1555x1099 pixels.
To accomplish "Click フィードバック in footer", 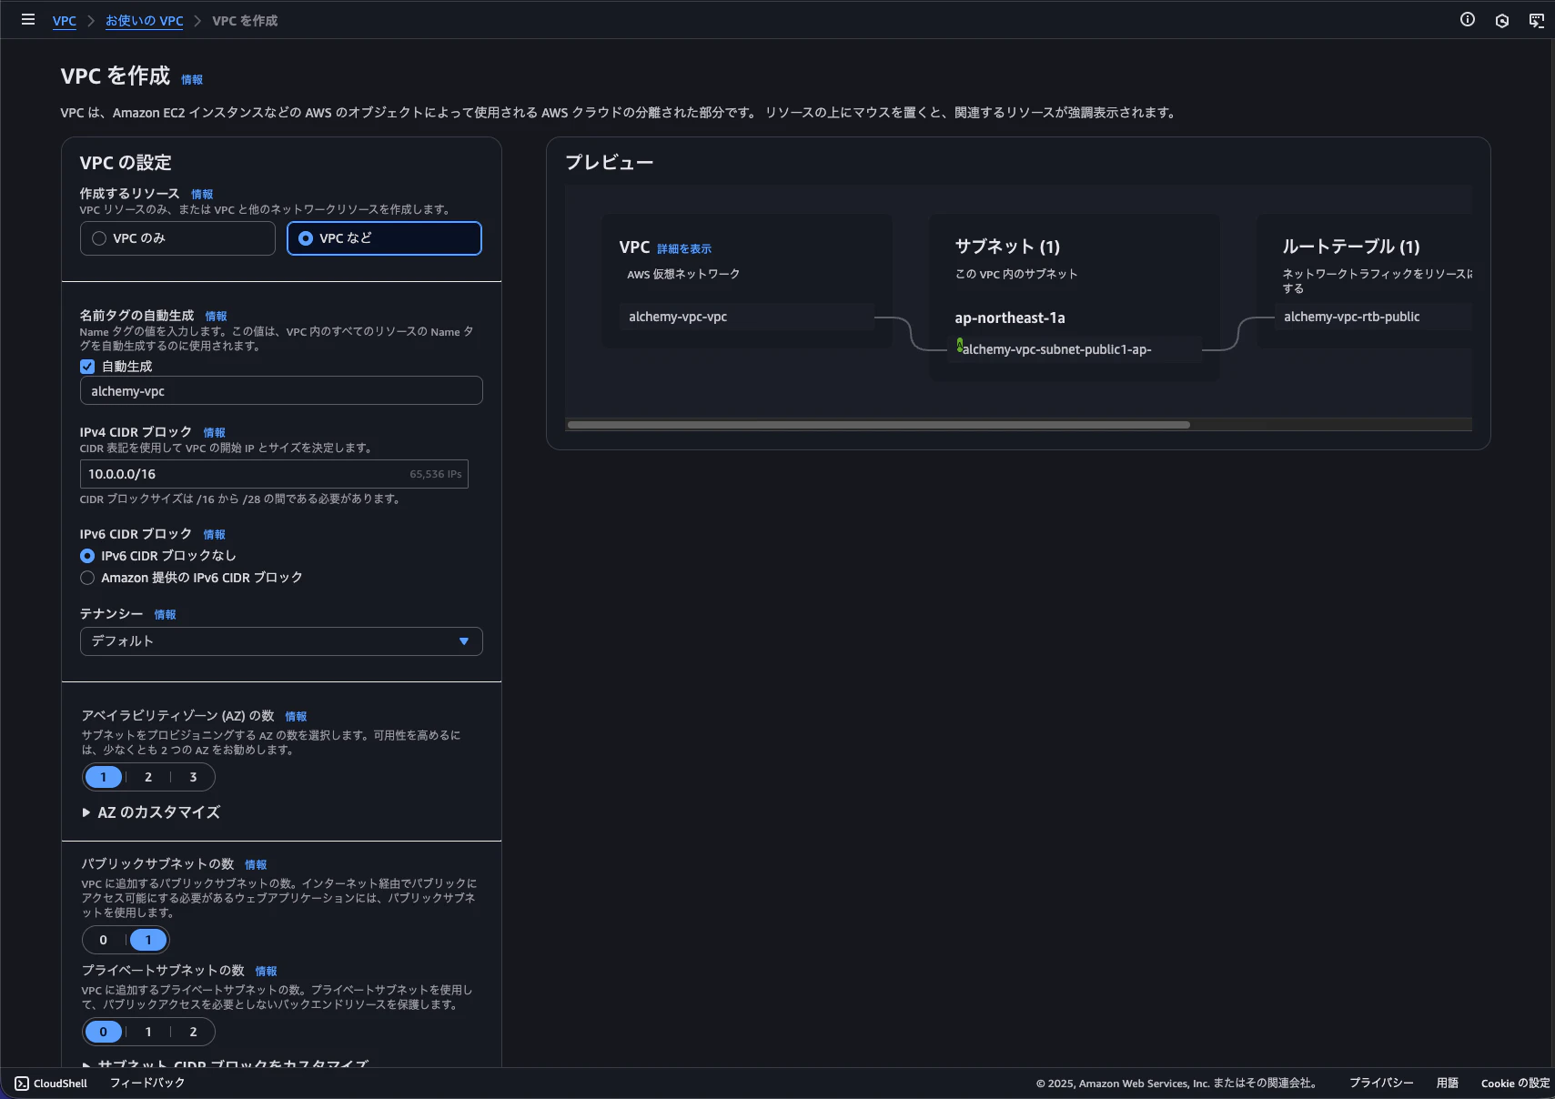I will click(147, 1083).
